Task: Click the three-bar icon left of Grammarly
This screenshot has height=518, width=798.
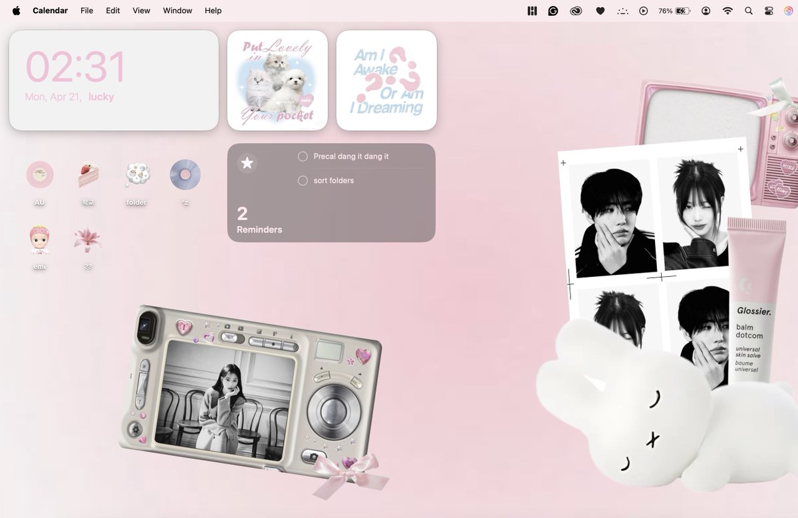Action: point(532,11)
